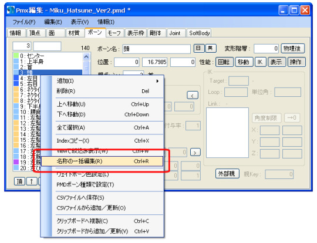Click the 外部親 button
The image size is (317, 243).
(227, 174)
